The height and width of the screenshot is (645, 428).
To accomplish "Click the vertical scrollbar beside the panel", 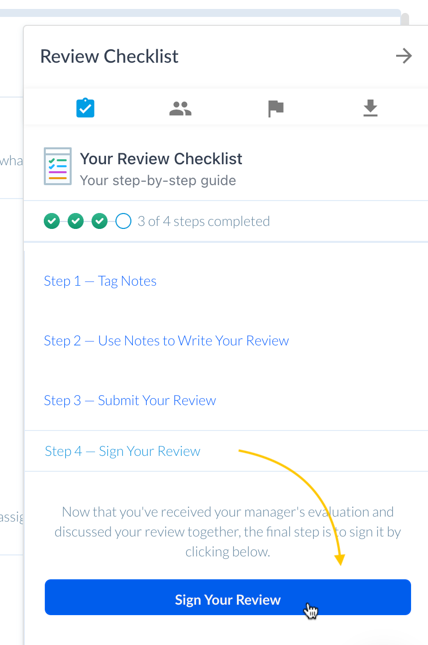I will [x=405, y=20].
